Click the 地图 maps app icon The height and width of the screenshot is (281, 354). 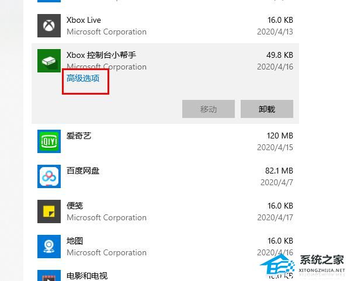click(49, 247)
